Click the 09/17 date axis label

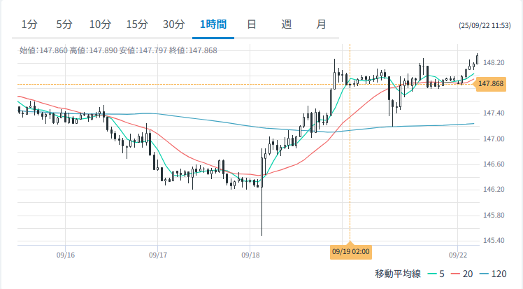[x=158, y=255]
